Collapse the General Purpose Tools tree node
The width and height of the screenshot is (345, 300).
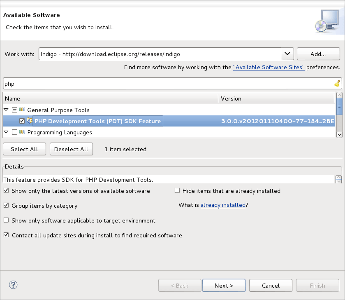[x=6, y=110]
